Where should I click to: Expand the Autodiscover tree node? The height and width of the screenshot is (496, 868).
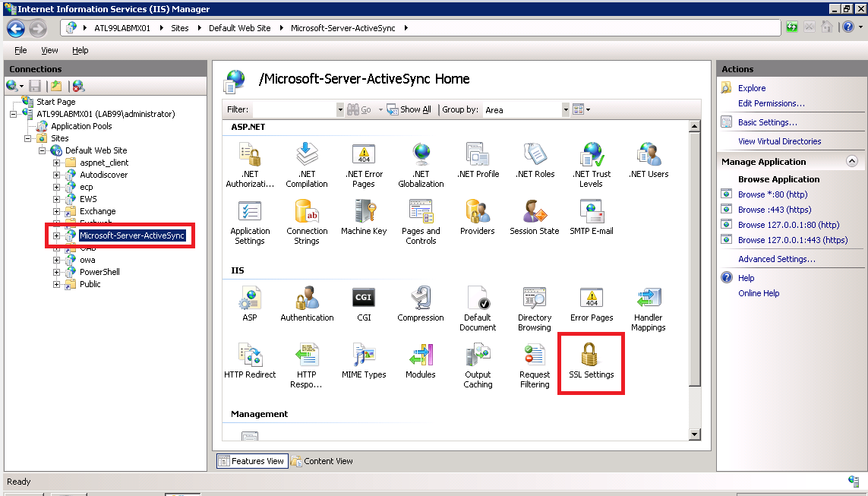(x=56, y=175)
